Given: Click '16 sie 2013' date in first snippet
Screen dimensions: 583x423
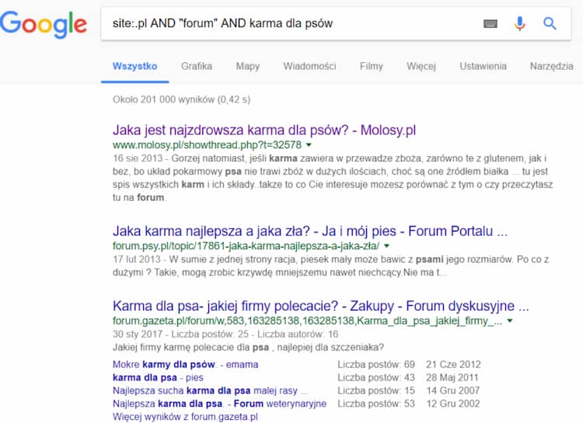Looking at the screenshot, I should 138,158.
